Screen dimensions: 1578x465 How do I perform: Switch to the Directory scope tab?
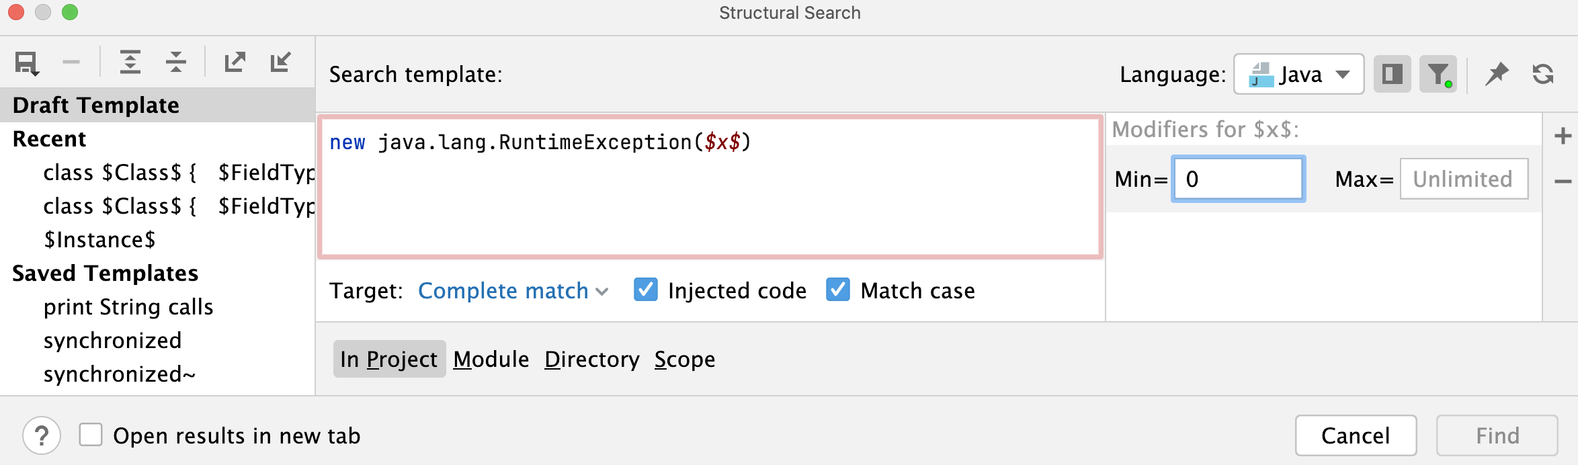point(592,359)
